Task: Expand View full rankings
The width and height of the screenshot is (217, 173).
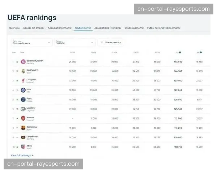Action: click(22, 155)
